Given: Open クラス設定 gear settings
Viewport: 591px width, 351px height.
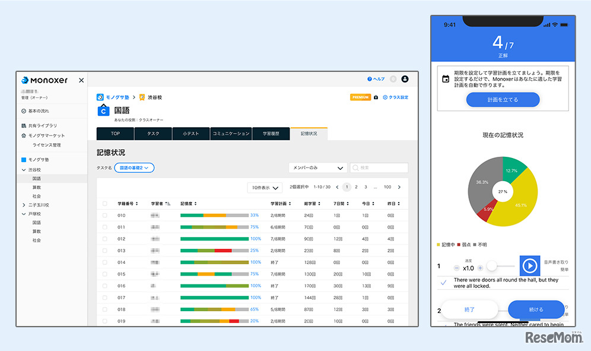Looking at the screenshot, I should [x=386, y=97].
